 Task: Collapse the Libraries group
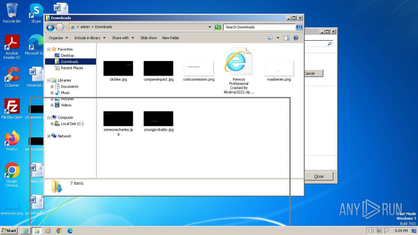click(49, 80)
